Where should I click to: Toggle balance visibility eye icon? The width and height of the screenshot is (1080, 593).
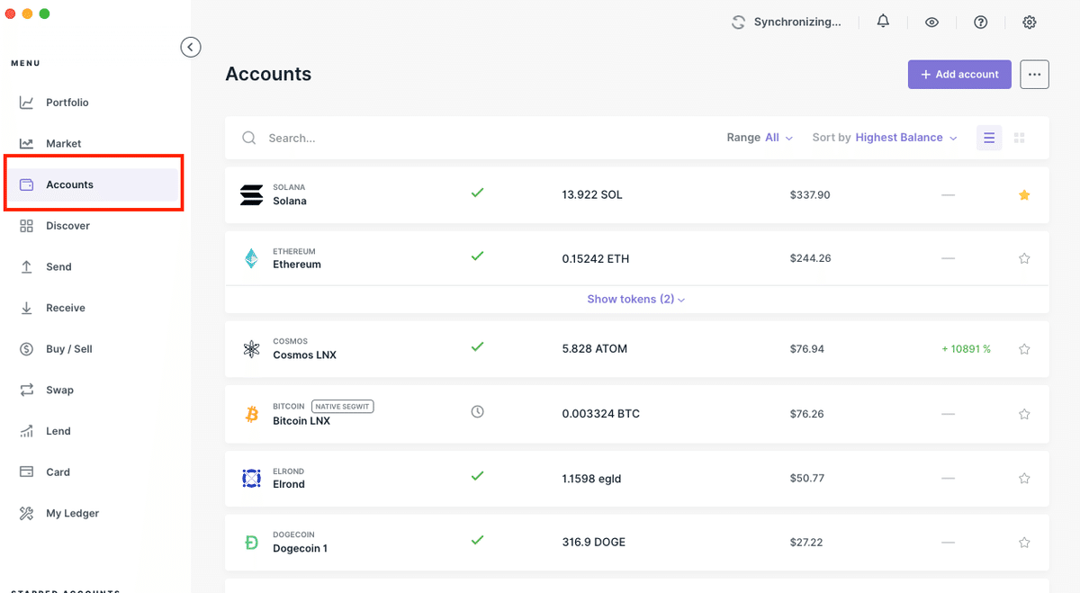tap(931, 22)
